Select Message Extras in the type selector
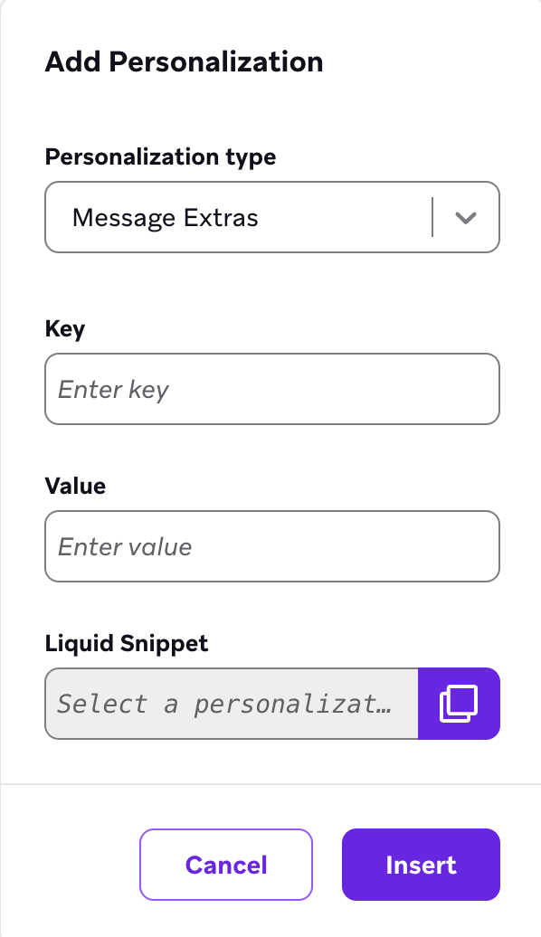This screenshot has height=937, width=541. click(x=271, y=217)
